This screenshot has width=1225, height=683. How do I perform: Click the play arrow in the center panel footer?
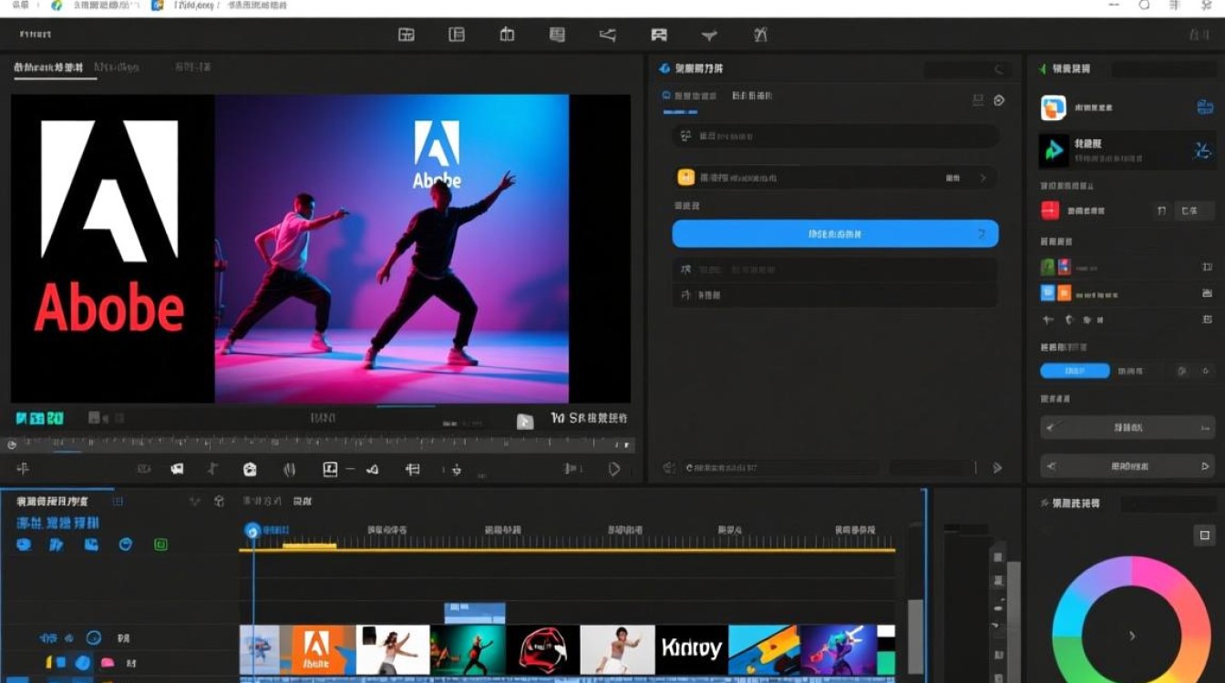pyautogui.click(x=997, y=468)
